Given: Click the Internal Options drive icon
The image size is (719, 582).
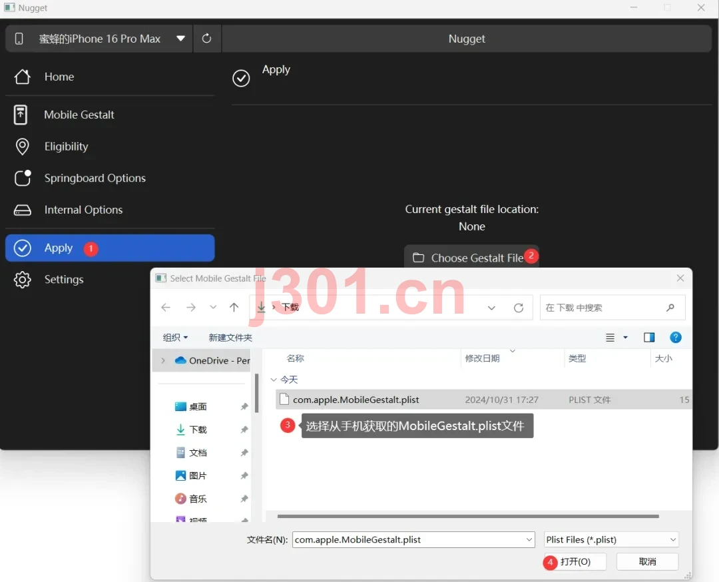Looking at the screenshot, I should (22, 210).
